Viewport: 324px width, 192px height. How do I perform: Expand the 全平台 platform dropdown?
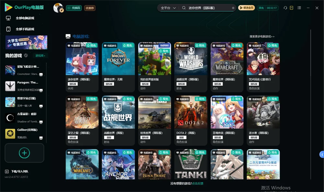click(168, 8)
